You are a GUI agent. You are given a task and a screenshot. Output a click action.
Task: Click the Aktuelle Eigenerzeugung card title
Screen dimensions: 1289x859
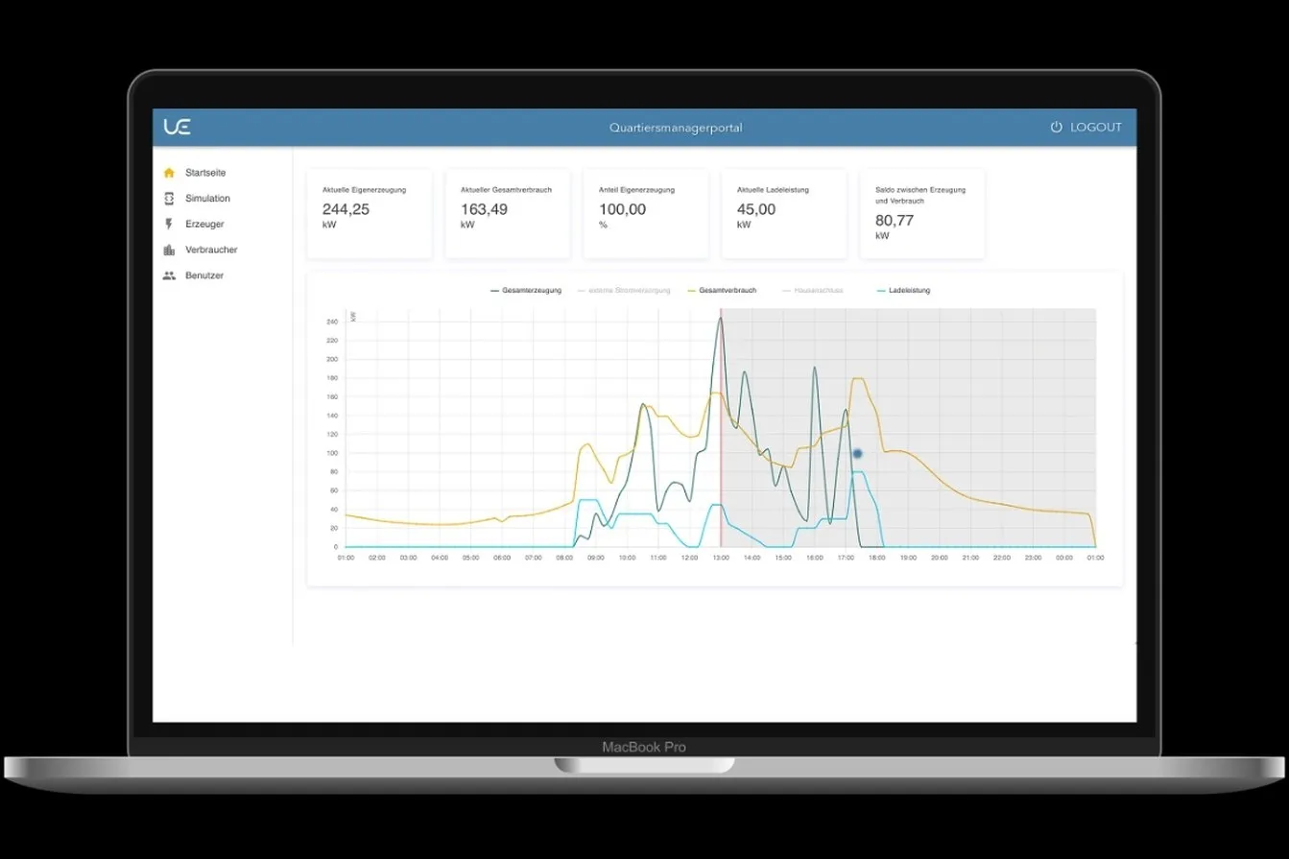coord(364,190)
